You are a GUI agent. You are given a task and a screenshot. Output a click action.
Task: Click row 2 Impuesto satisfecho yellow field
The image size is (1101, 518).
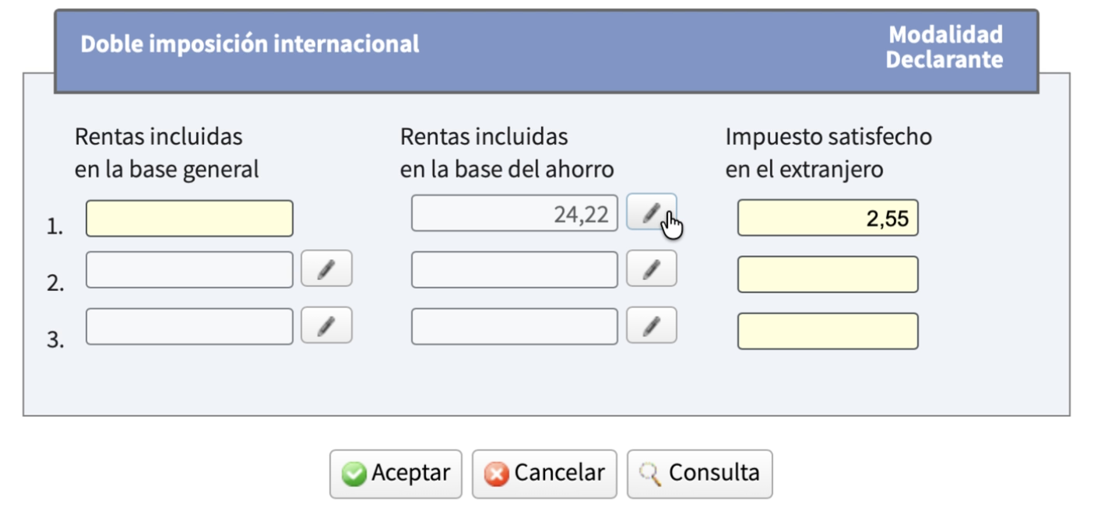pos(828,275)
